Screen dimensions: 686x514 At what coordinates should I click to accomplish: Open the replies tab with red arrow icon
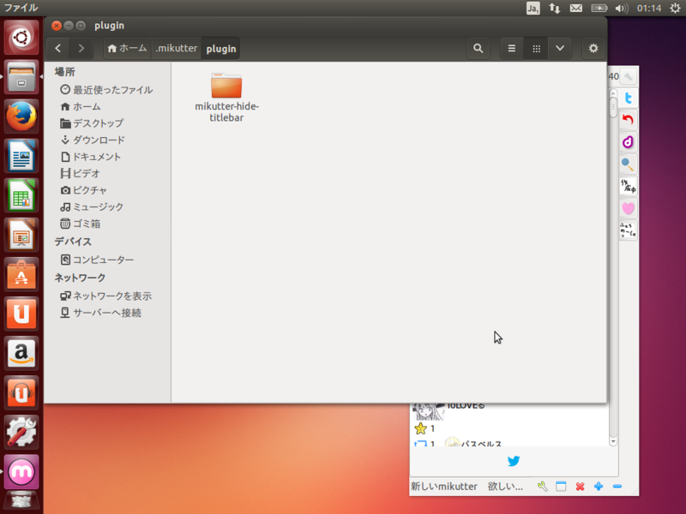tap(628, 118)
